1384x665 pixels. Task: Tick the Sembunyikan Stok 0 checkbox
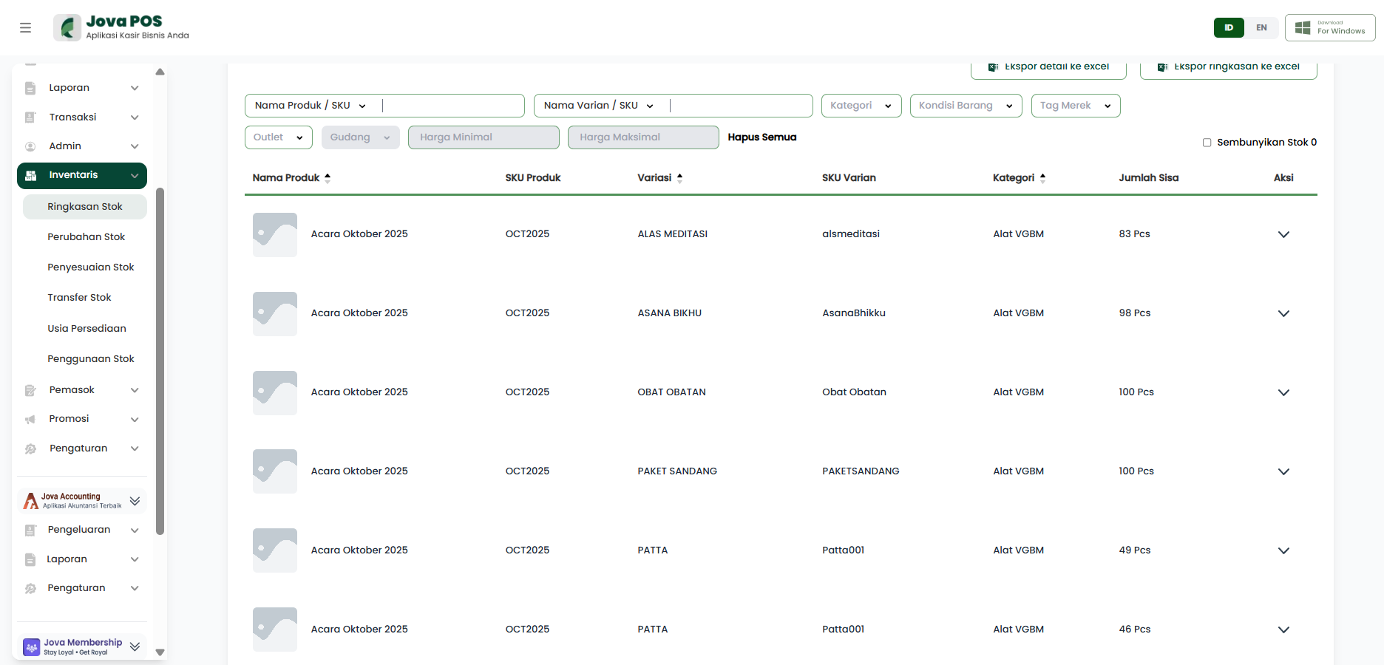1207,143
